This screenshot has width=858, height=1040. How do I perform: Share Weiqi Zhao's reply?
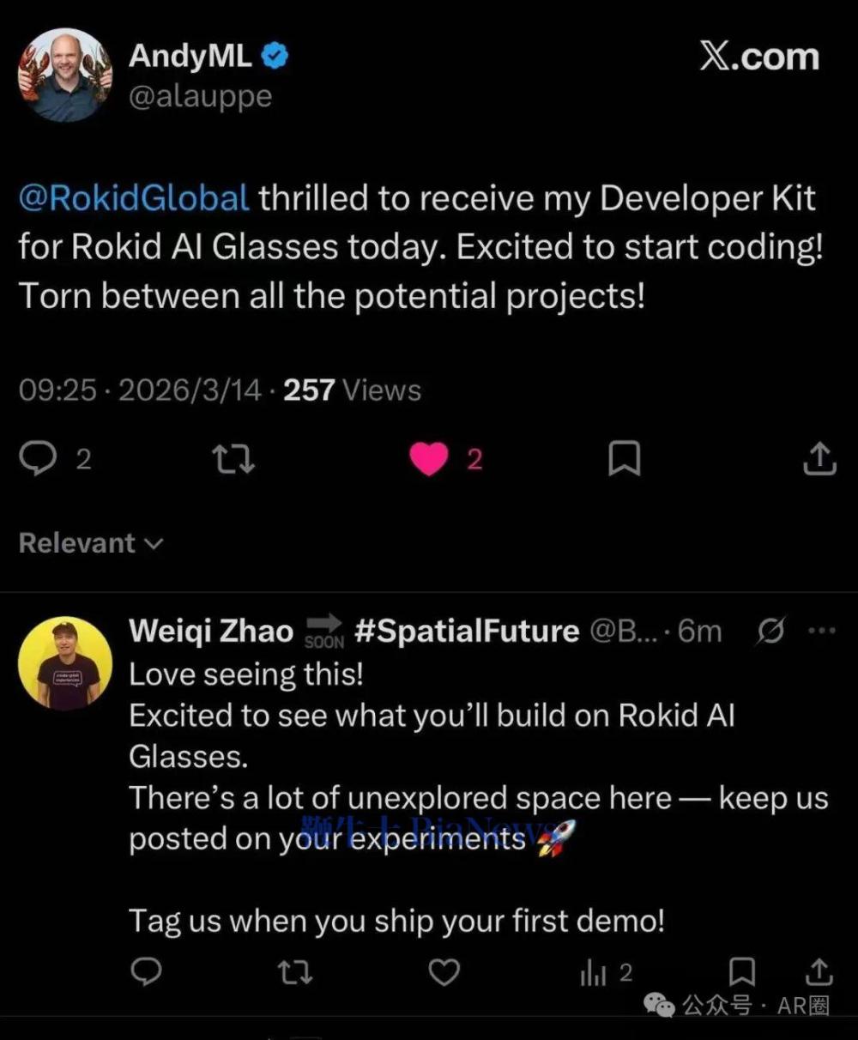tap(819, 972)
